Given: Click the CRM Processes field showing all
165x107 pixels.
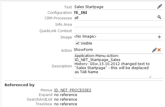Looking at the screenshot, I should pyautogui.click(x=115, y=18).
